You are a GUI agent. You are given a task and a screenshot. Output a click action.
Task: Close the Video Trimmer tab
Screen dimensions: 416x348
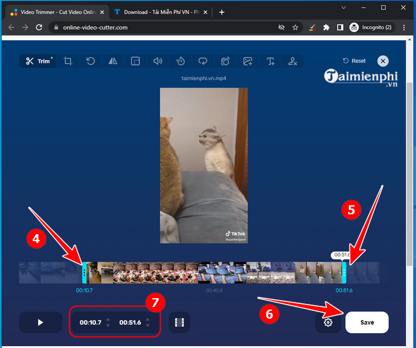point(102,12)
